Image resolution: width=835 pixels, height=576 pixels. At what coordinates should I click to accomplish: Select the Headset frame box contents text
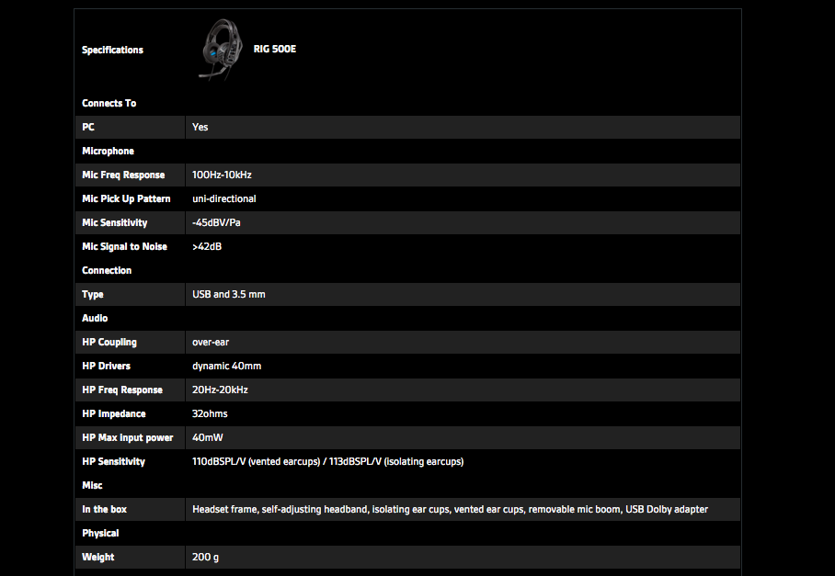450,510
